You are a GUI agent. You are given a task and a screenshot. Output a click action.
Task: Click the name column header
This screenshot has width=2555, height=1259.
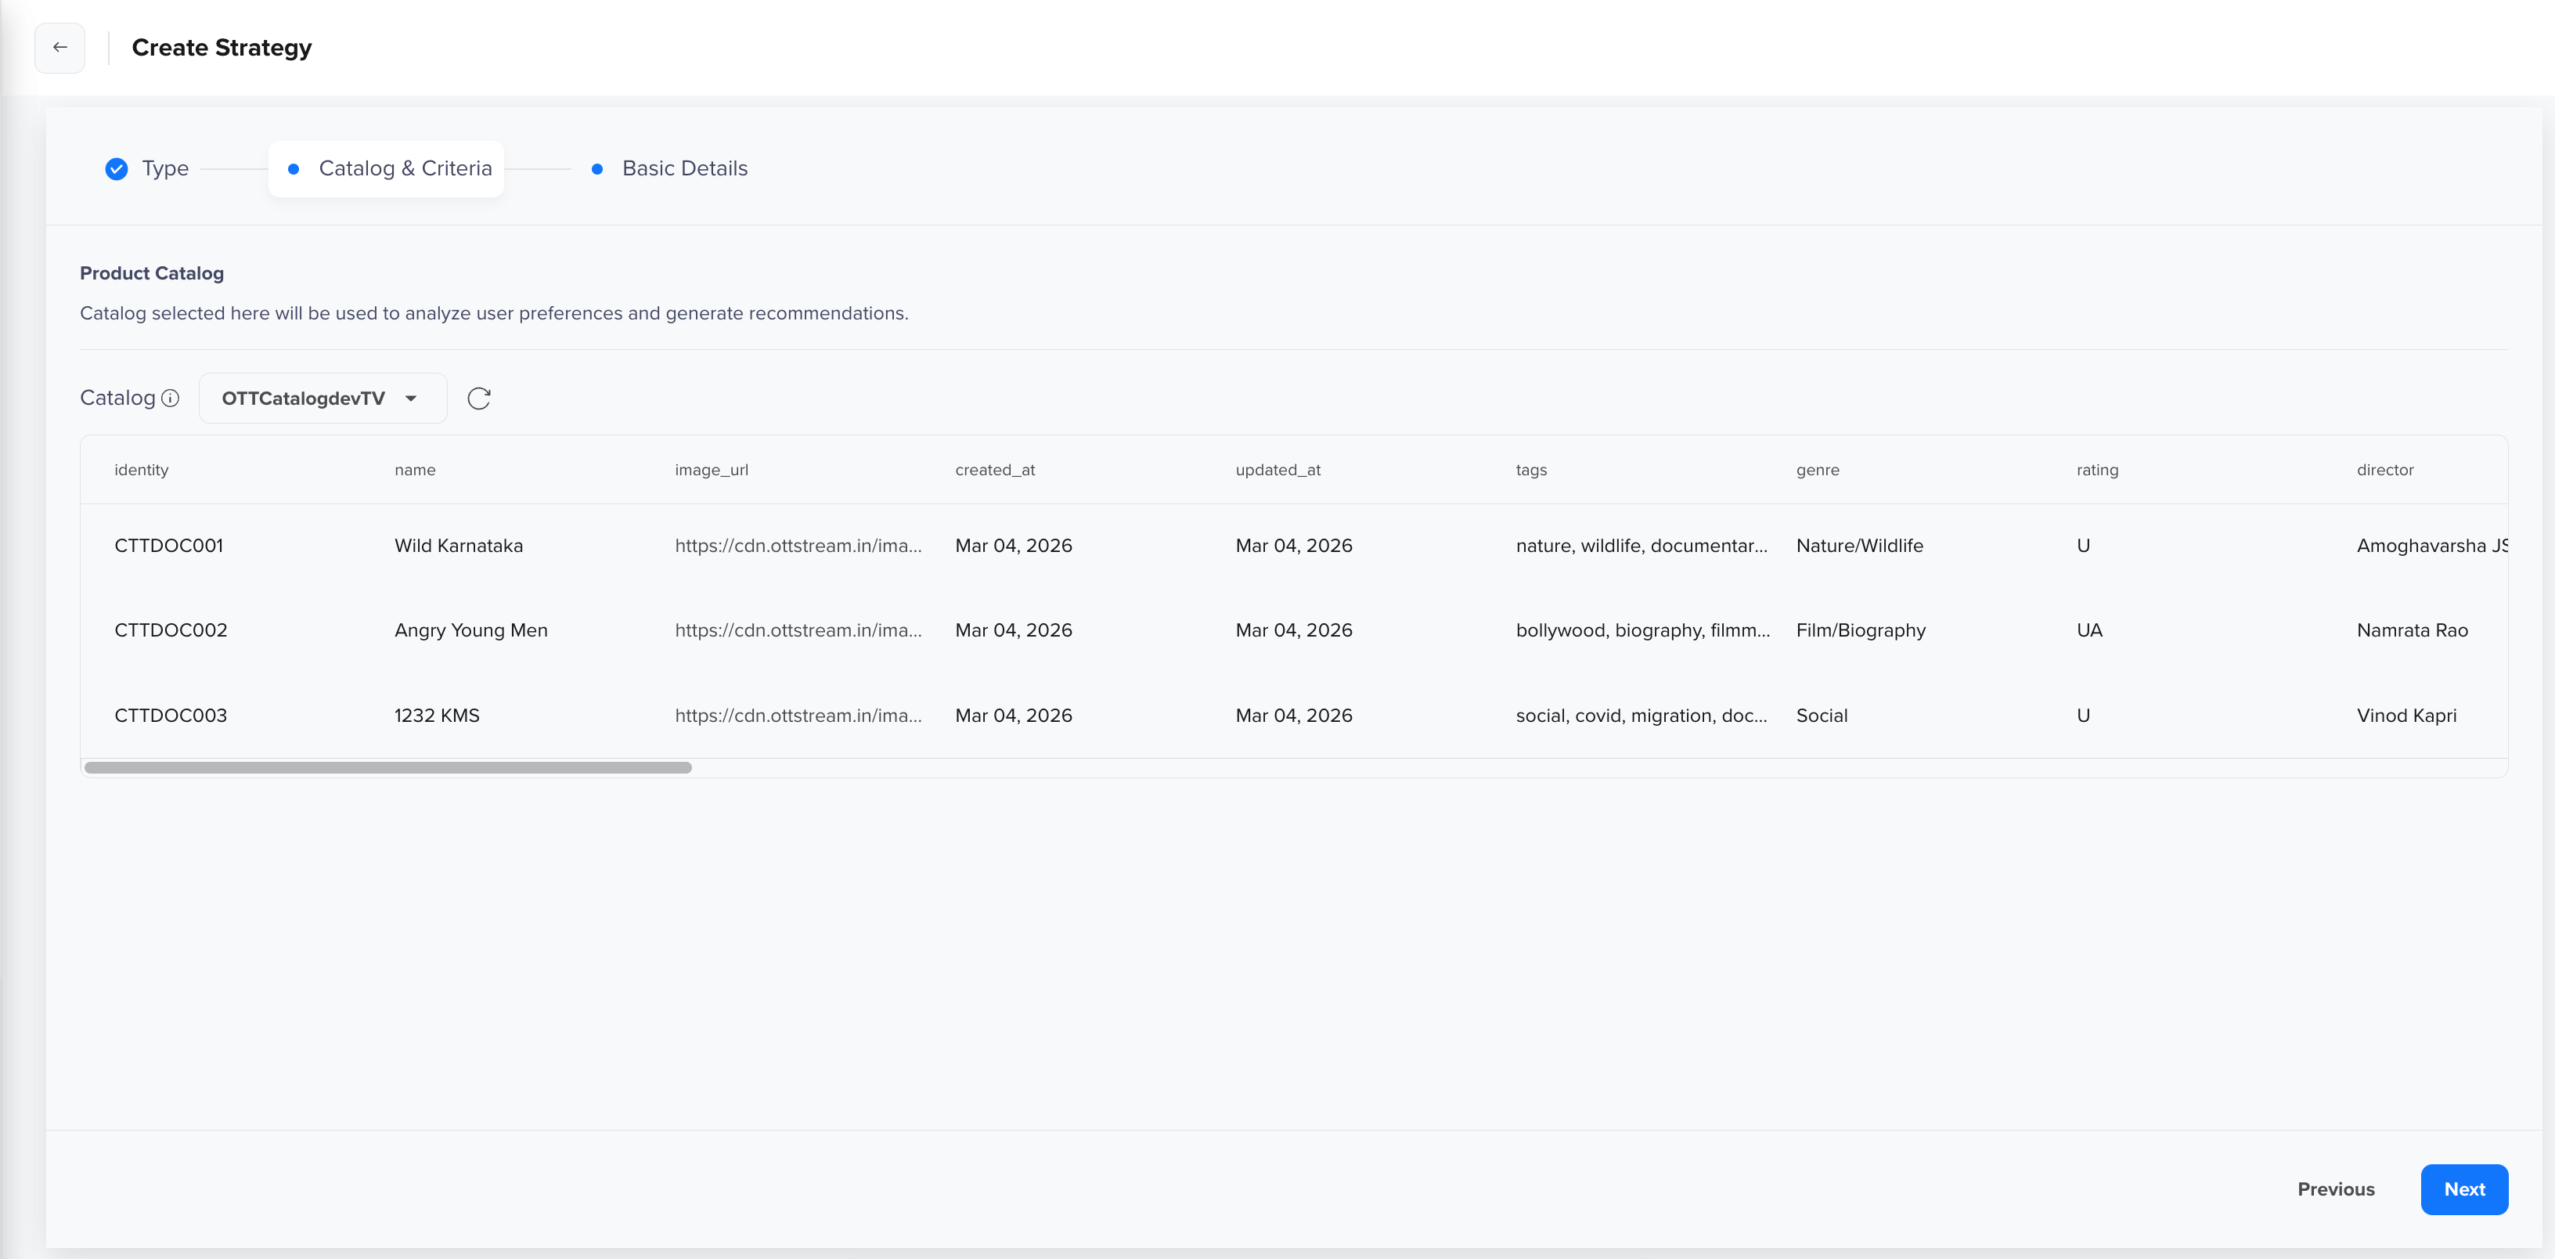pyautogui.click(x=415, y=471)
